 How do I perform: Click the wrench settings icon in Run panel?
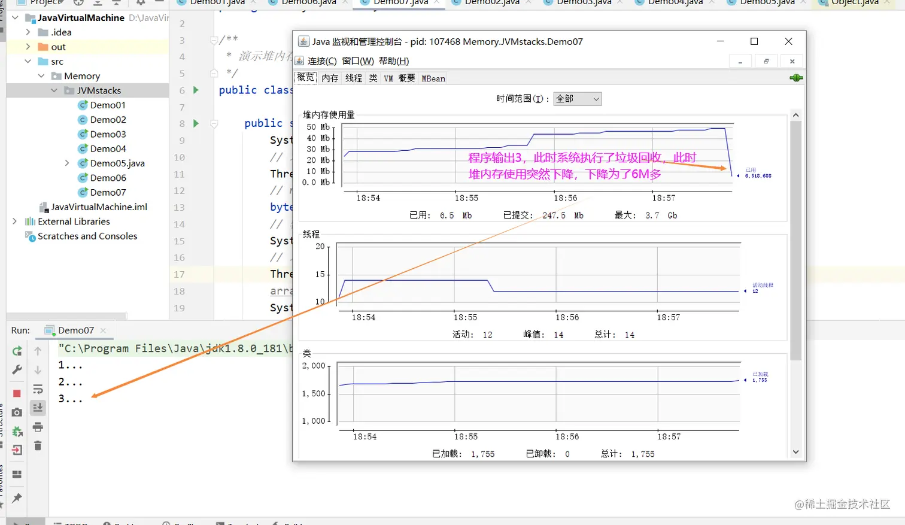17,370
